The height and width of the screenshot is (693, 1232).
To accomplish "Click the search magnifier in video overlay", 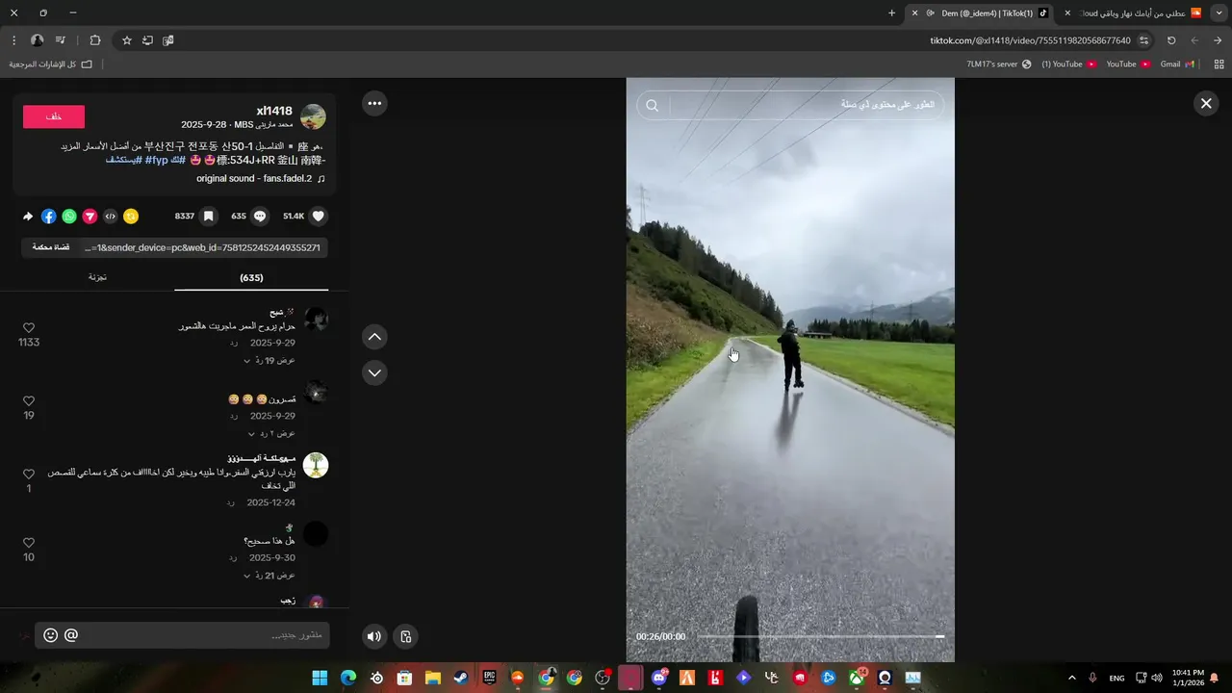I will [x=653, y=106].
